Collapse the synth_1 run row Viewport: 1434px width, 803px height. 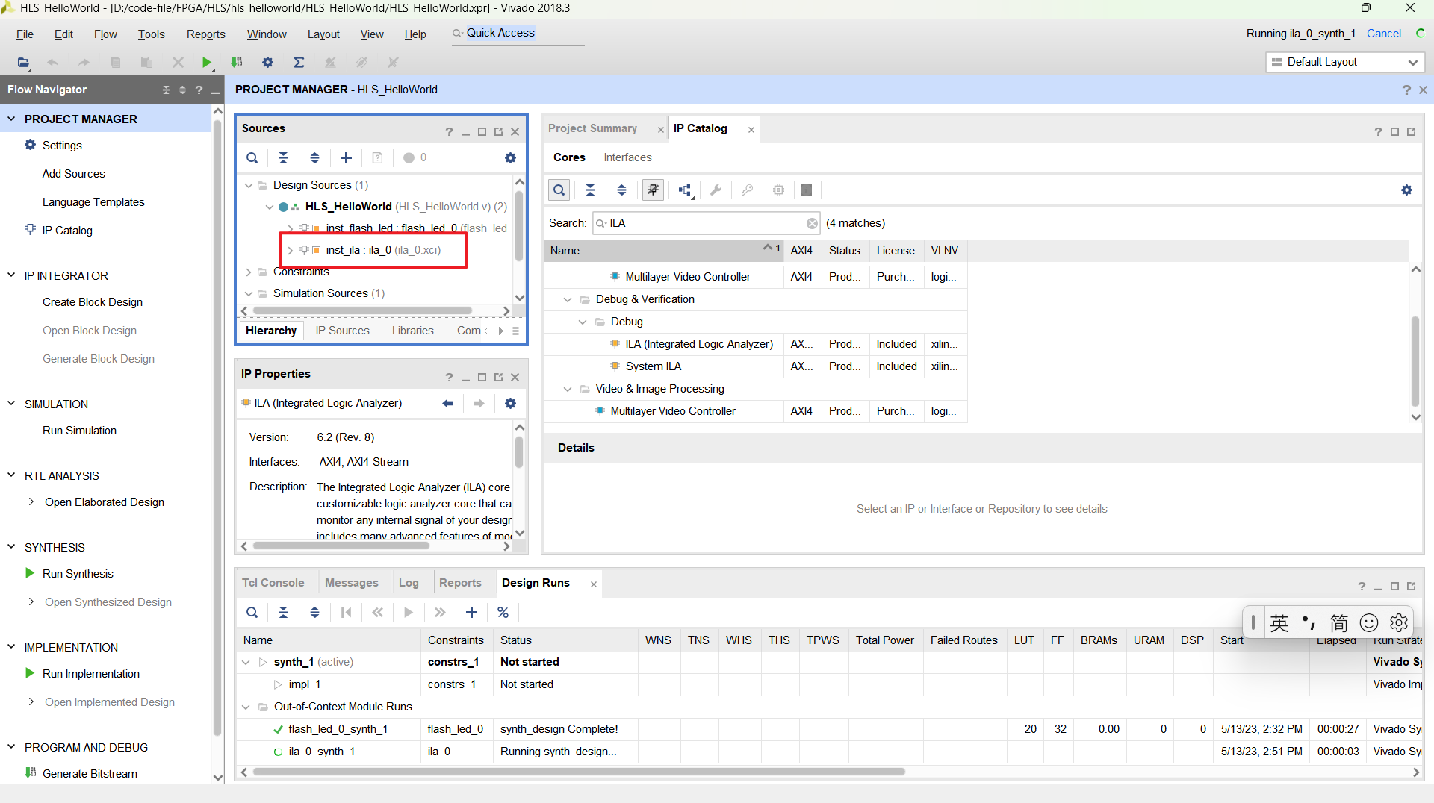(246, 662)
